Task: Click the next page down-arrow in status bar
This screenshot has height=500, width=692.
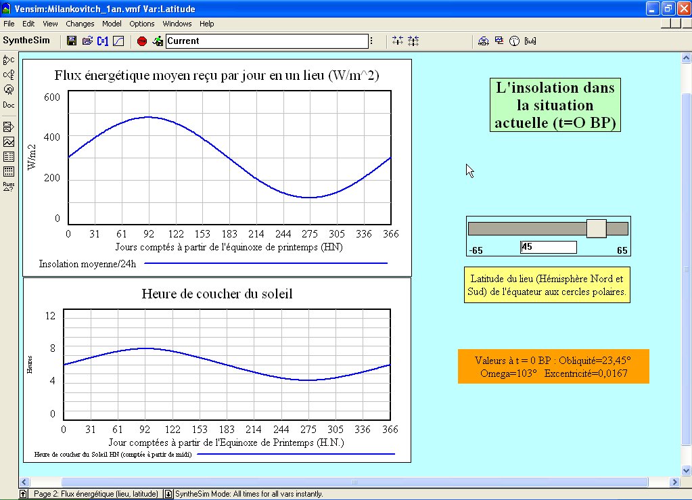Action: 168,494
